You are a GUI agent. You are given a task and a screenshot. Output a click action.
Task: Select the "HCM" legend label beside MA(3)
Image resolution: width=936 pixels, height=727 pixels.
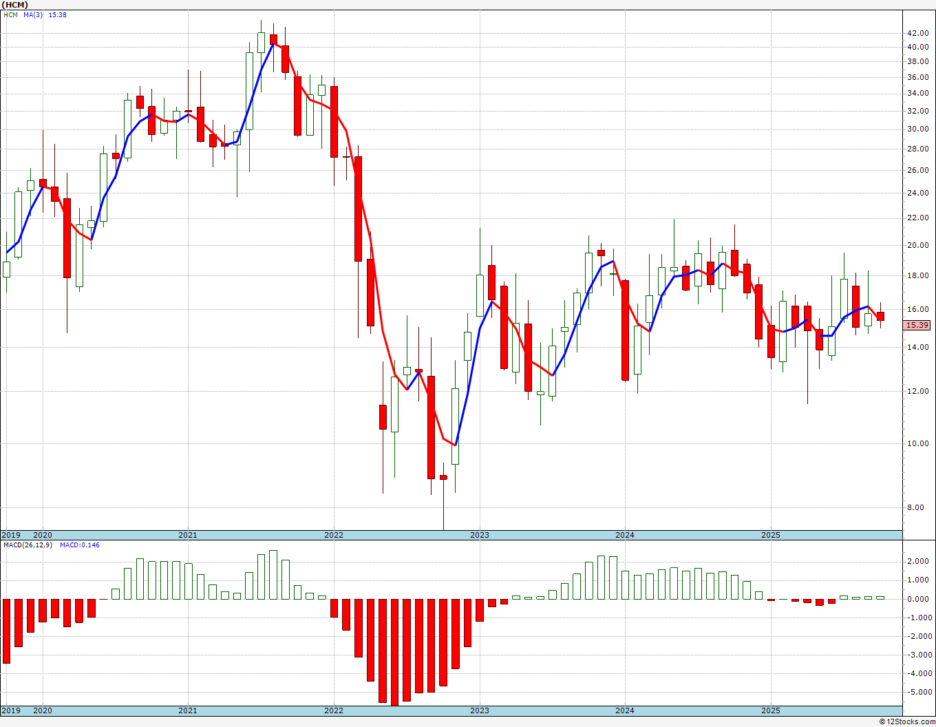11,14
